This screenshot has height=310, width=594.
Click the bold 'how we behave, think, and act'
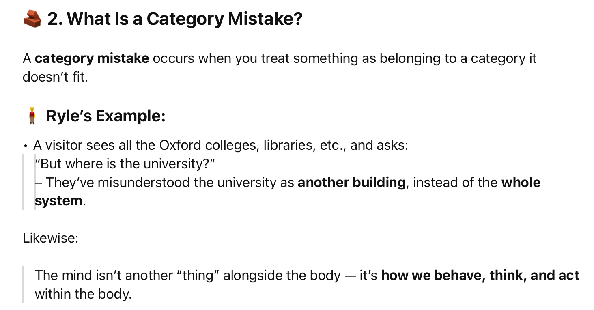pyautogui.click(x=480, y=275)
